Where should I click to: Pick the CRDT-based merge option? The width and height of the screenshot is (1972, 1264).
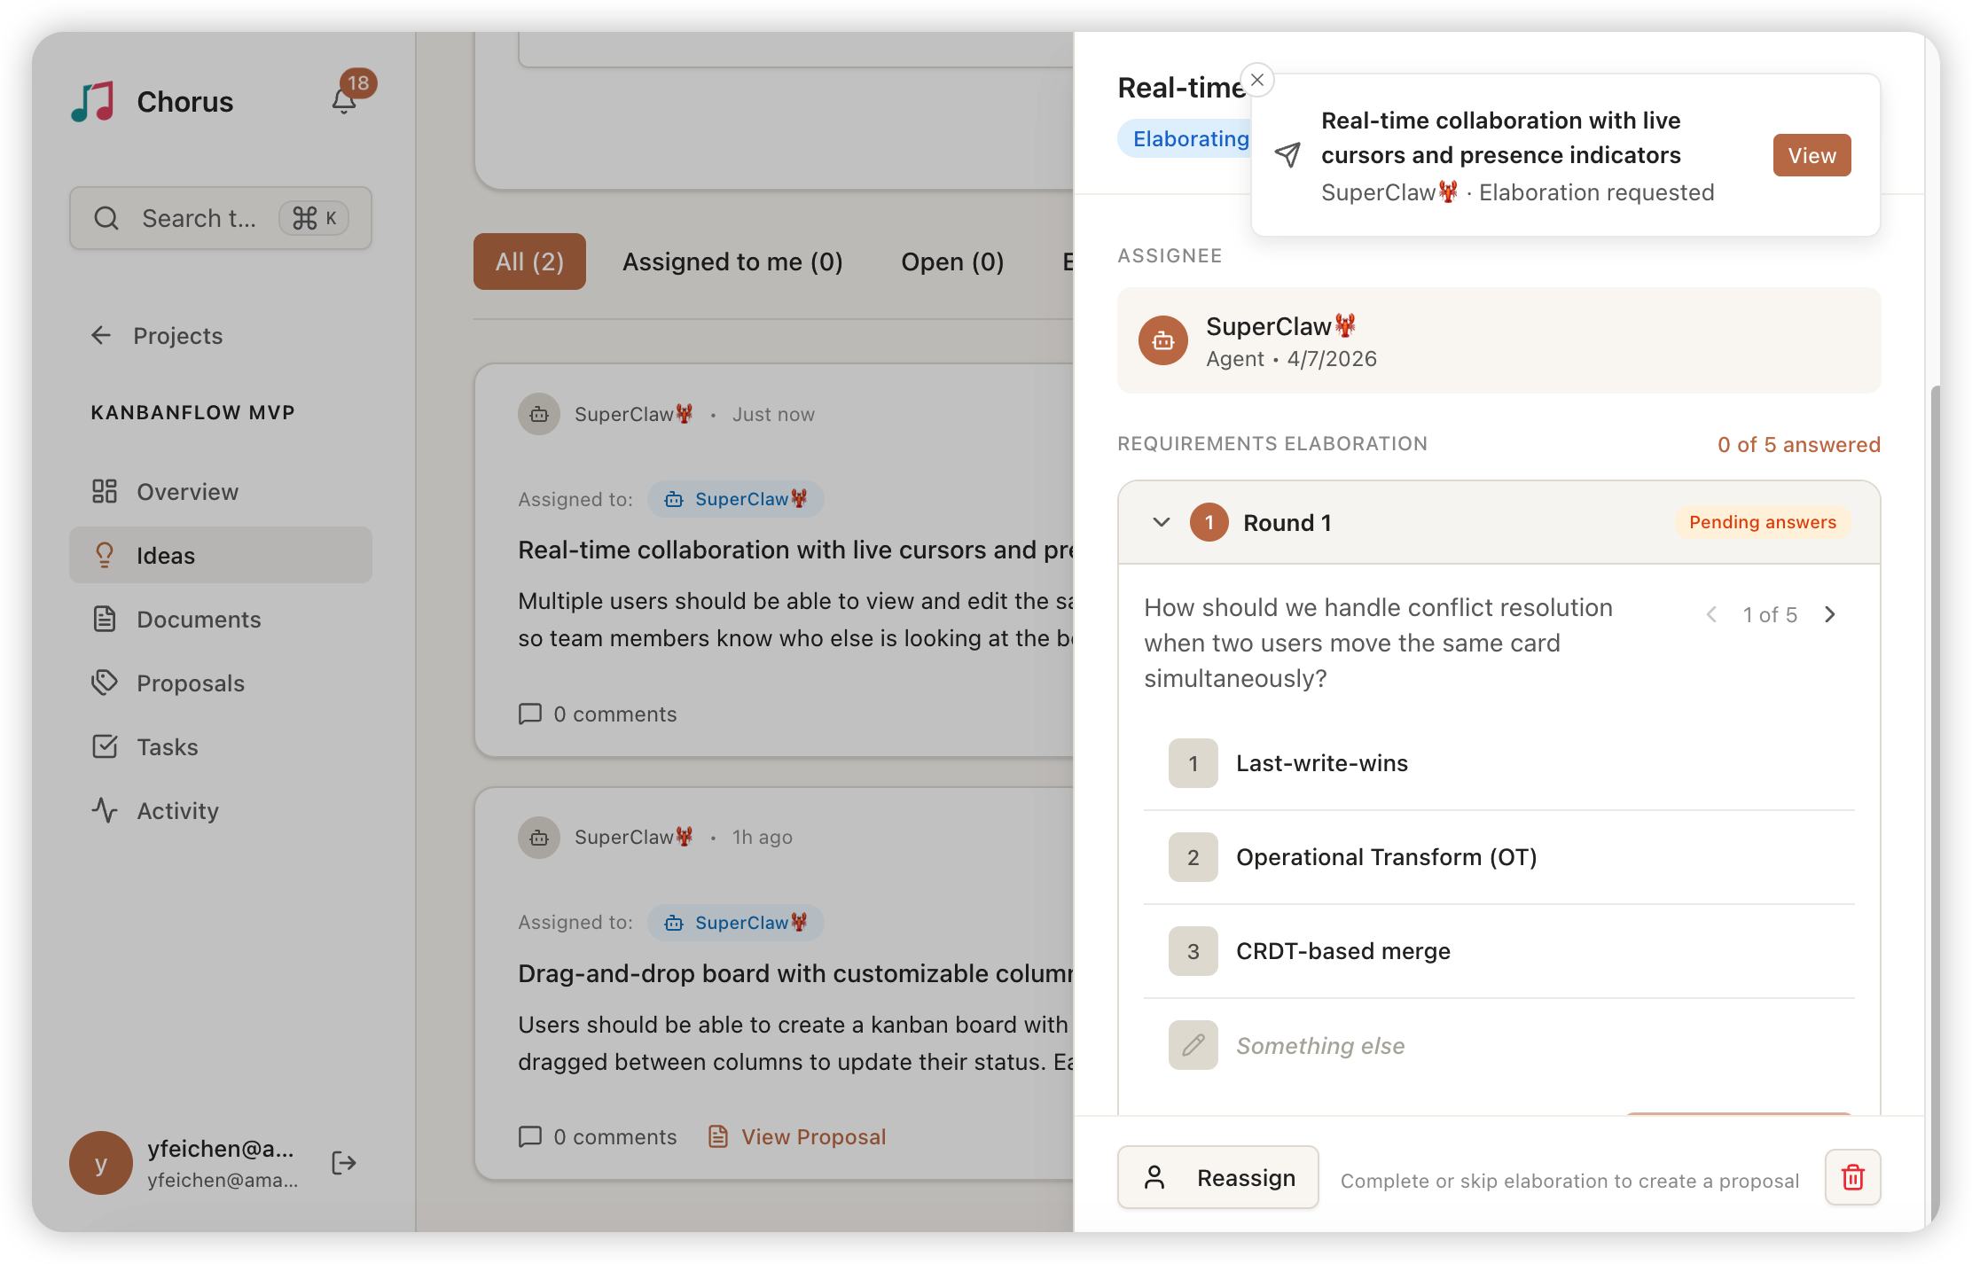[x=1342, y=951]
